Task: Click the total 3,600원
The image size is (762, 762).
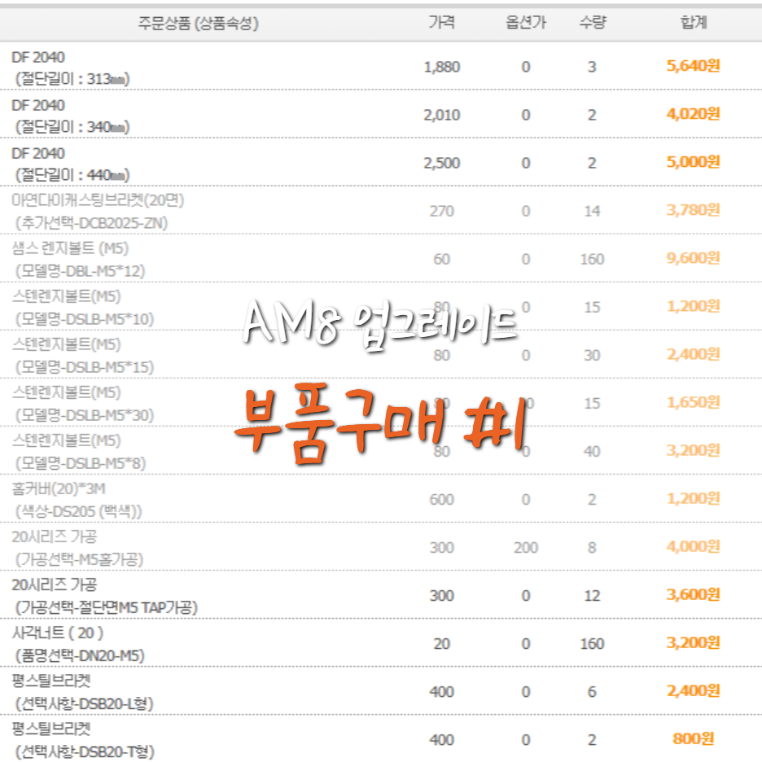Action: [693, 595]
